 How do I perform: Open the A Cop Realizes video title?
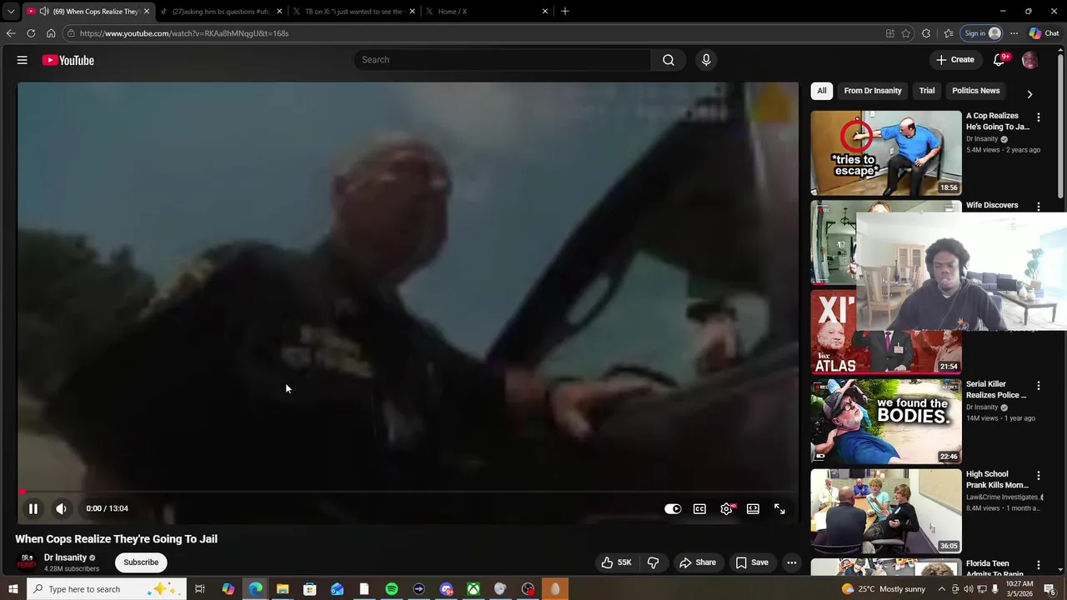click(x=997, y=122)
